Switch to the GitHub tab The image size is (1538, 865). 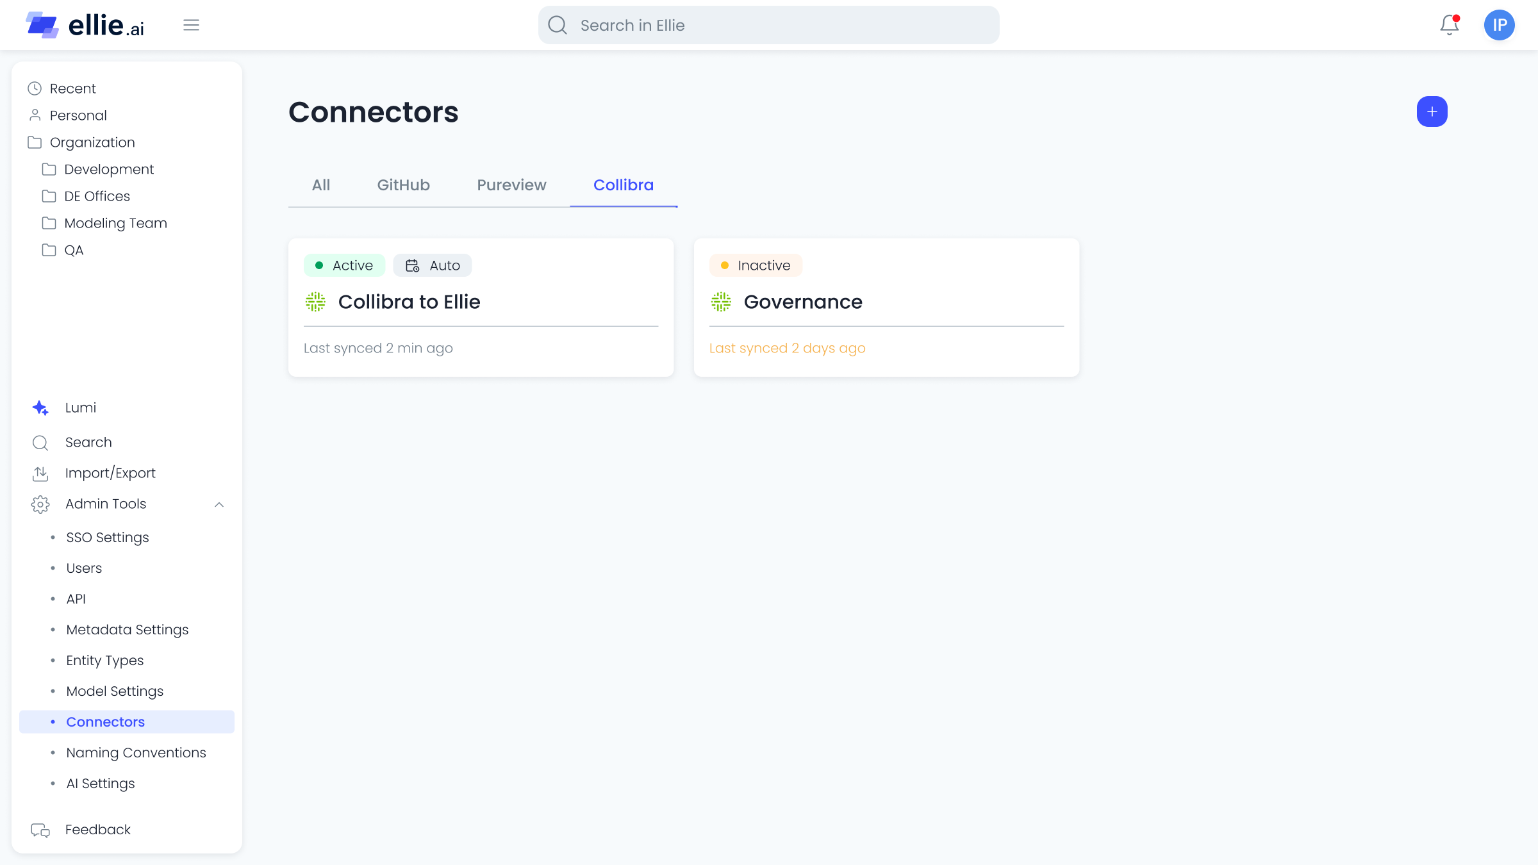404,185
